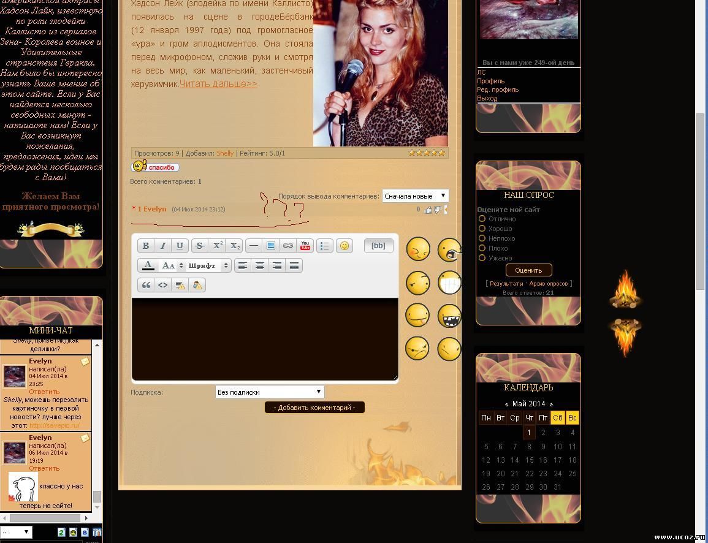The height and width of the screenshot is (543, 708).
Task: Pick the text color swatch
Action: [148, 265]
